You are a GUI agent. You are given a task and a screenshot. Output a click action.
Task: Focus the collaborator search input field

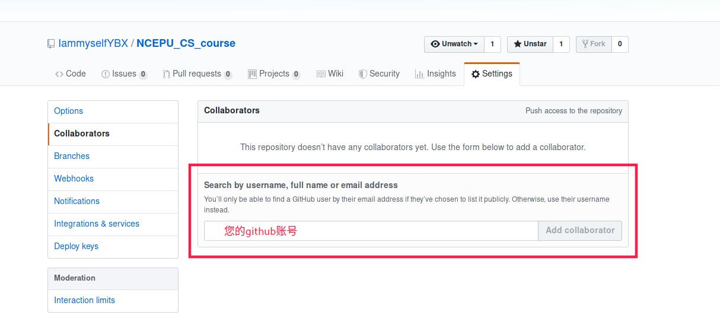371,231
